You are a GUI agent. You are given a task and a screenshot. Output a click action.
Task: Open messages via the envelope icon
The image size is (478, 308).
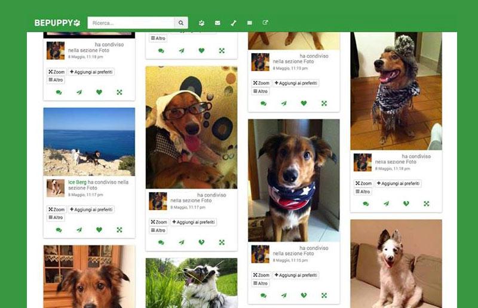(217, 23)
